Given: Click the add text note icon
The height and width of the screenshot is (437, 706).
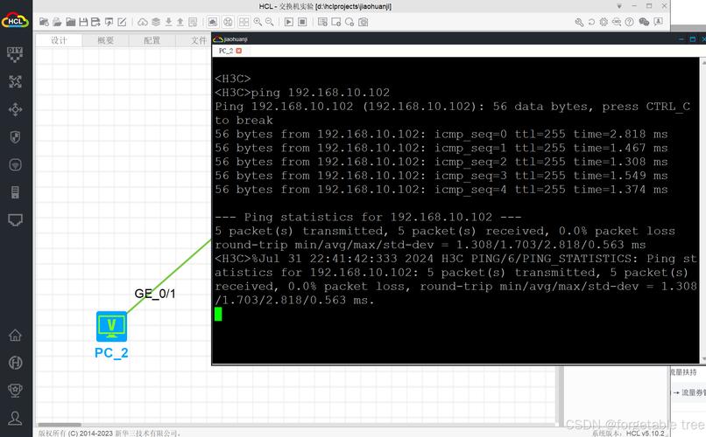Looking at the screenshot, I should 323,22.
